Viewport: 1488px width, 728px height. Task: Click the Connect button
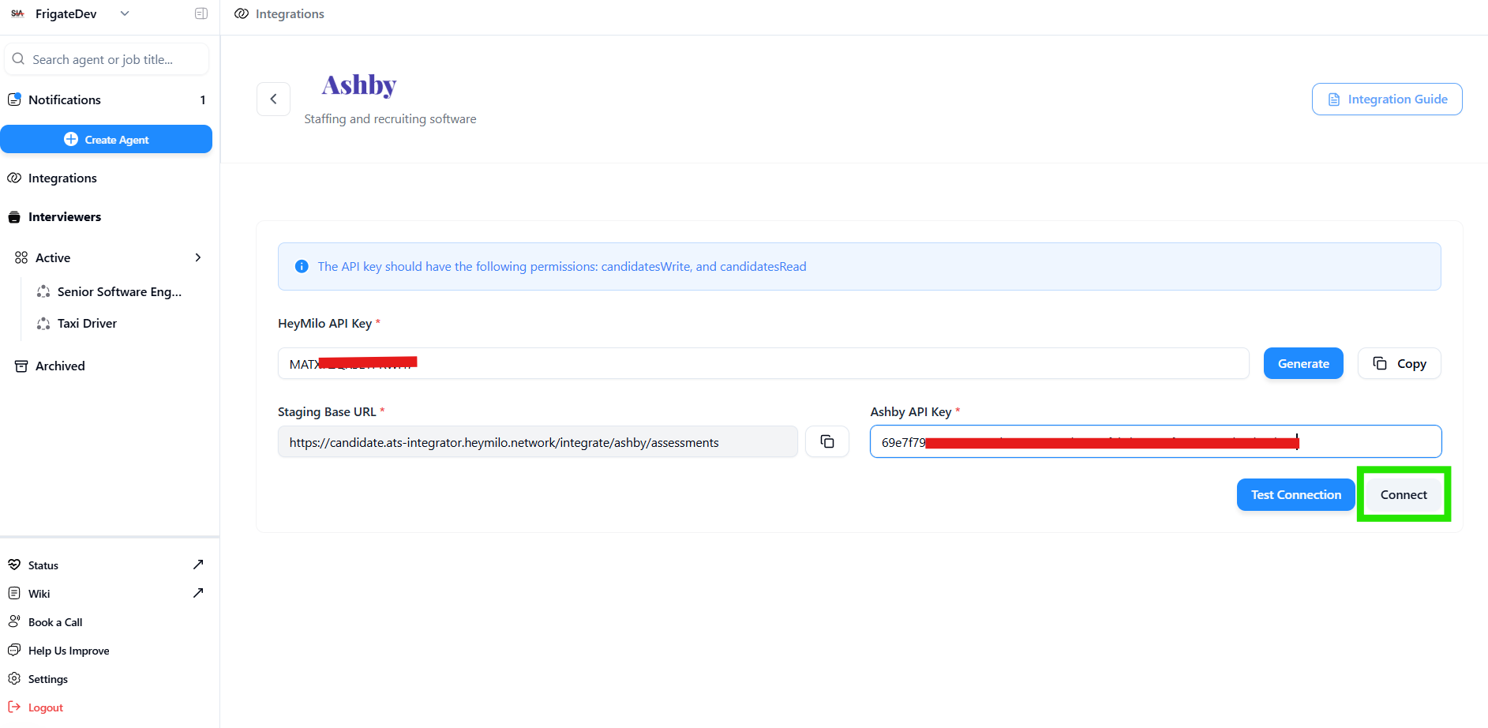pyautogui.click(x=1403, y=495)
